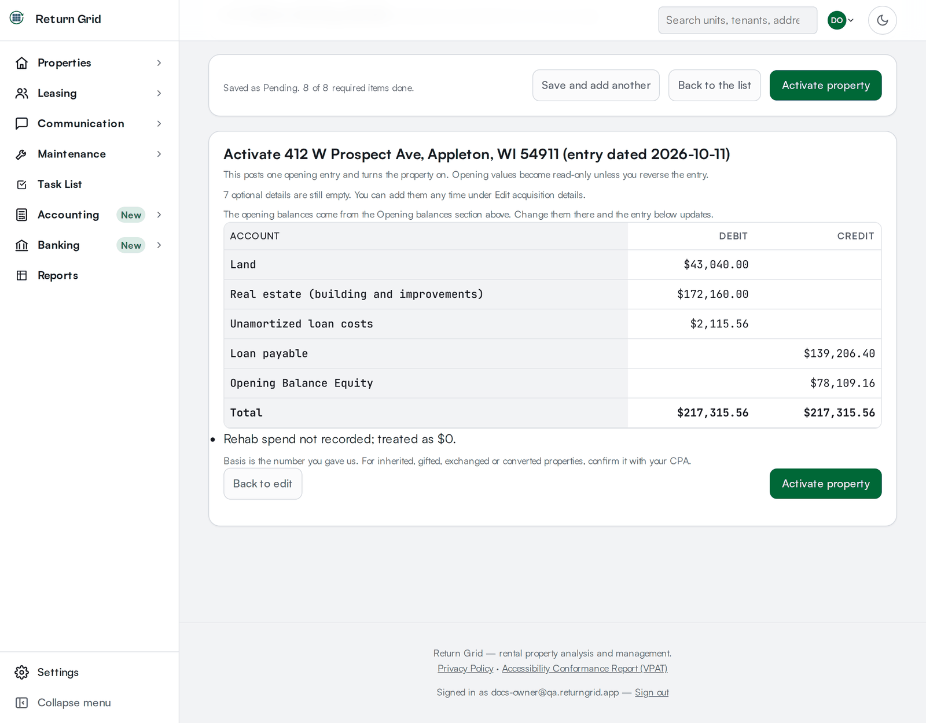Click the Leasing people icon

(x=22, y=93)
